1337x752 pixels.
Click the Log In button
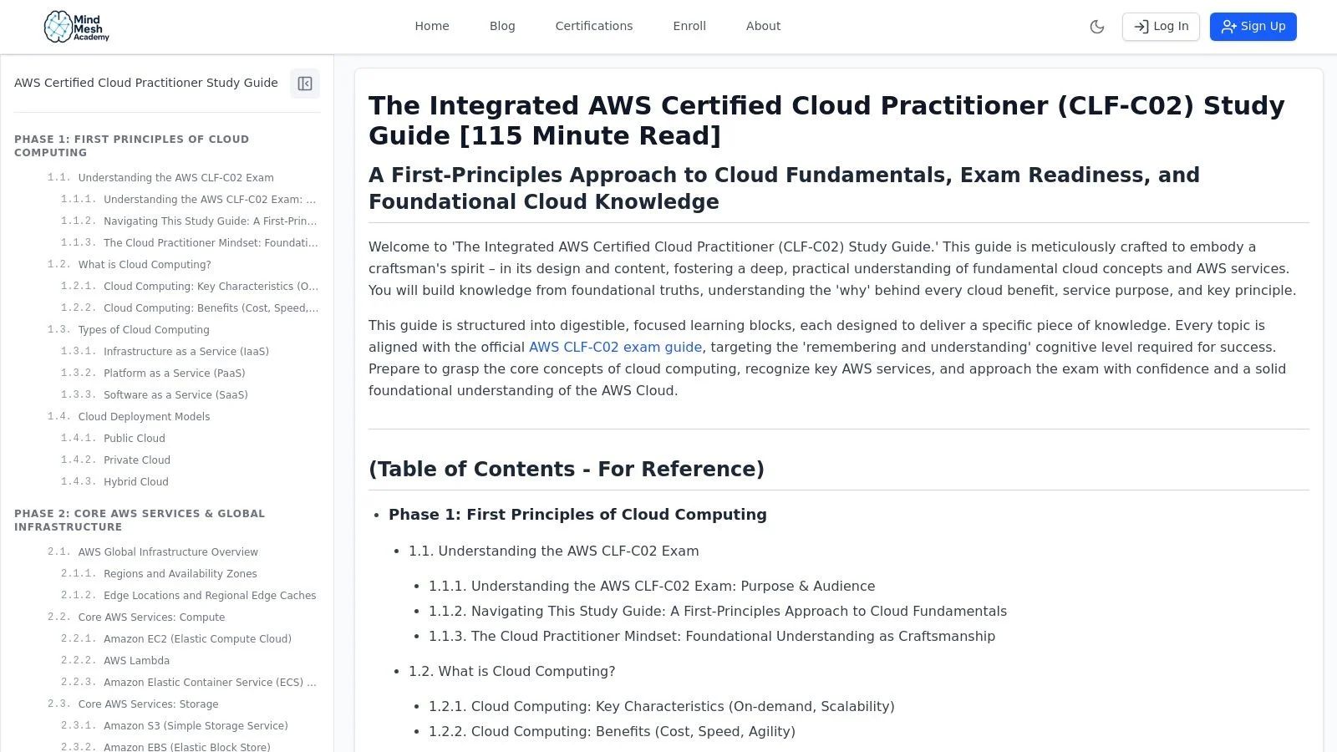(x=1161, y=27)
